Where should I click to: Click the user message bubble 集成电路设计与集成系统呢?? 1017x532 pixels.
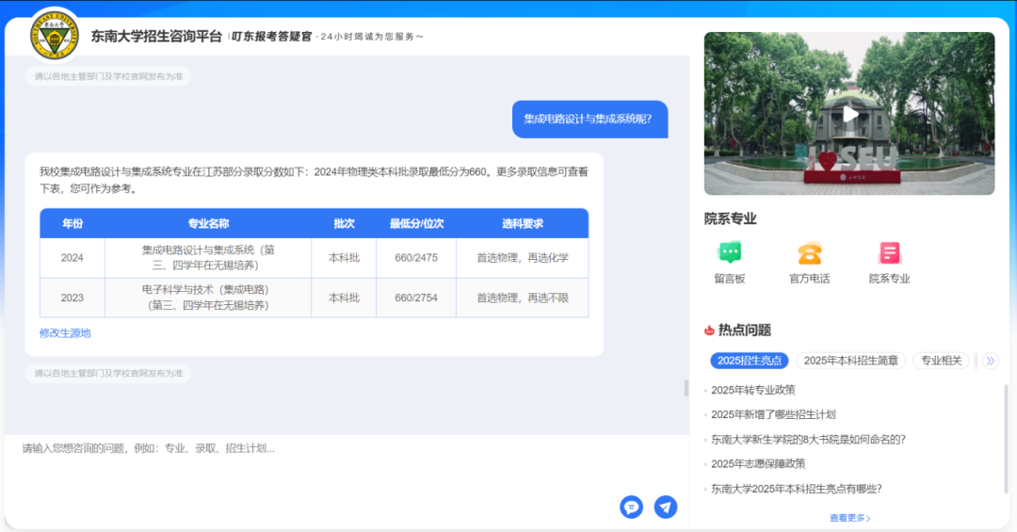pyautogui.click(x=589, y=119)
